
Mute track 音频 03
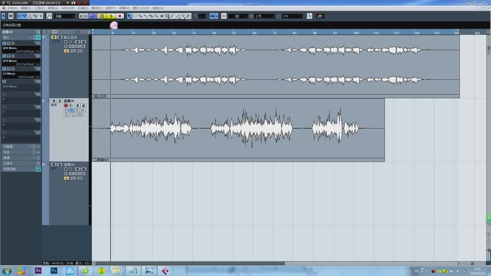pyautogui.click(x=54, y=164)
